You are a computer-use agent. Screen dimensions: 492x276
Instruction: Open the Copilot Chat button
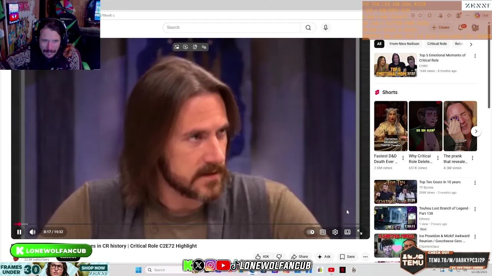point(481,15)
